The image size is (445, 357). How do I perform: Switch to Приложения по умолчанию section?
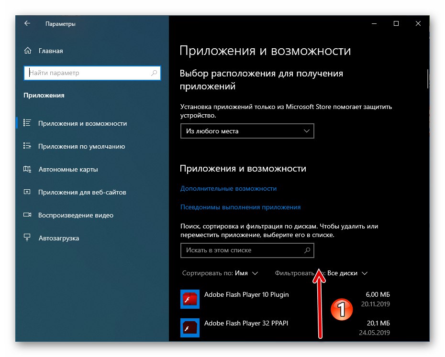pyautogui.click(x=81, y=146)
